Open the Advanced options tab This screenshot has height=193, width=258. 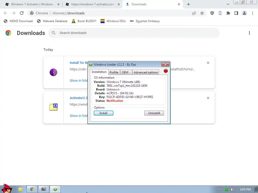coord(146,72)
